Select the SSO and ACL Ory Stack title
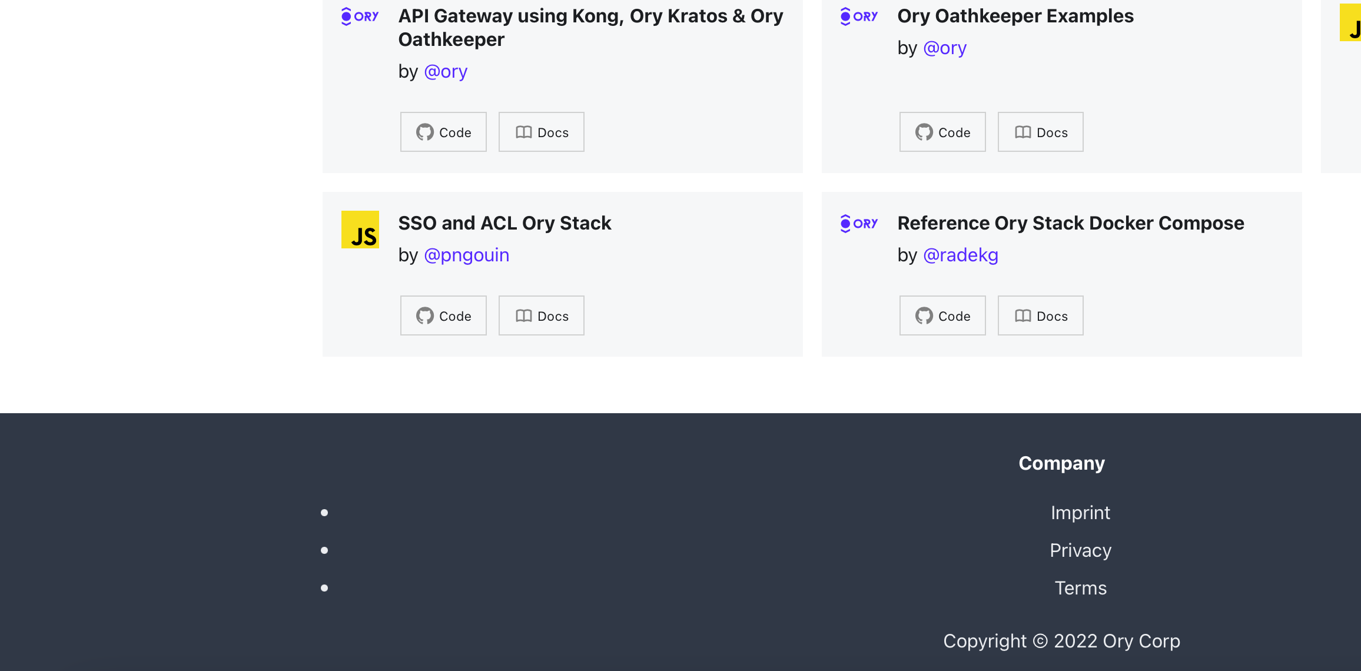1361x671 pixels. click(504, 223)
